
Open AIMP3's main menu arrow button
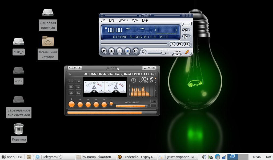pyautogui.click(x=70, y=68)
